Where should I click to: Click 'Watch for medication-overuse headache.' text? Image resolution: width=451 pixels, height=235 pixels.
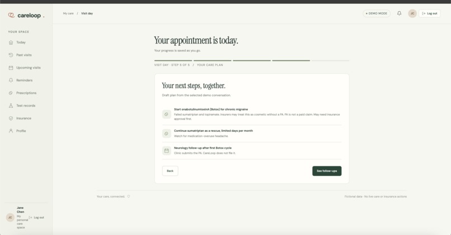201,136
